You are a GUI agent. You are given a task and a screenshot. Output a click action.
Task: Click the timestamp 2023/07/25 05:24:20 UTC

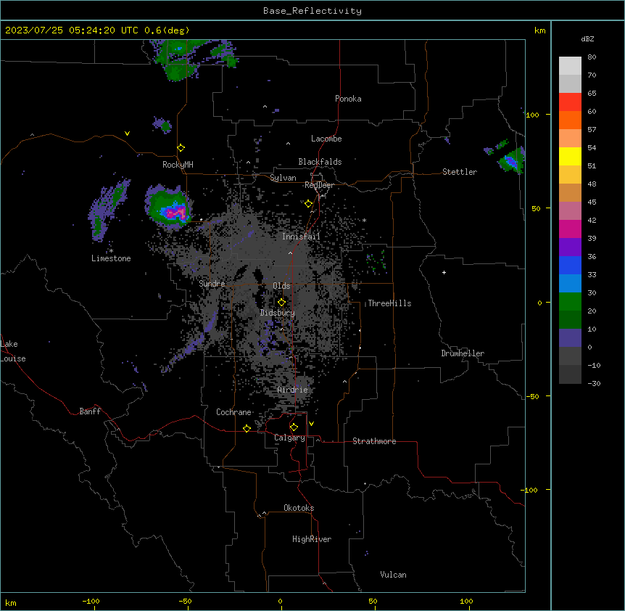pos(71,30)
